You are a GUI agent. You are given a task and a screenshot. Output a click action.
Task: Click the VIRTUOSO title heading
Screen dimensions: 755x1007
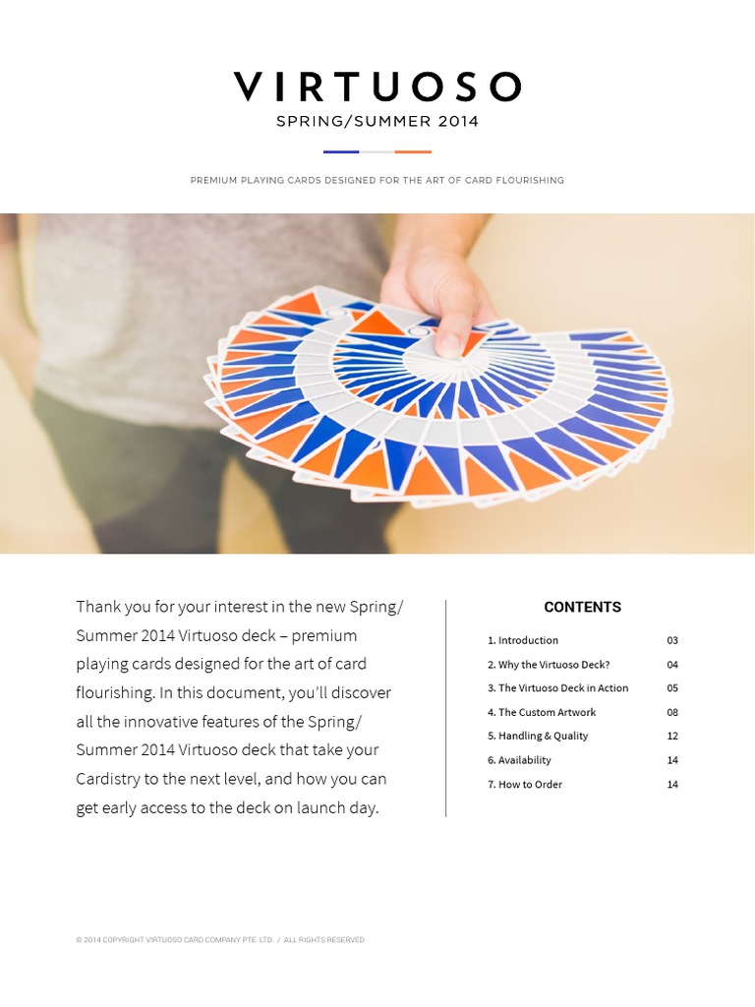[x=377, y=88]
